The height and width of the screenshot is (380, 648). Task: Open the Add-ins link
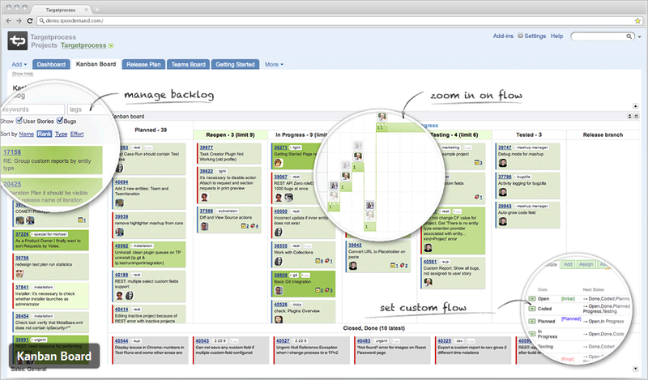[x=503, y=36]
